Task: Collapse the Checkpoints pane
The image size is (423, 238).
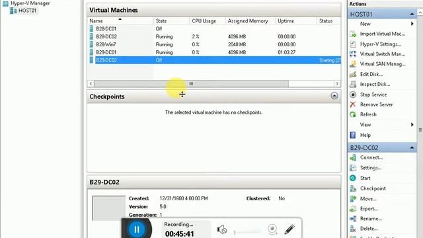Action: [334, 96]
